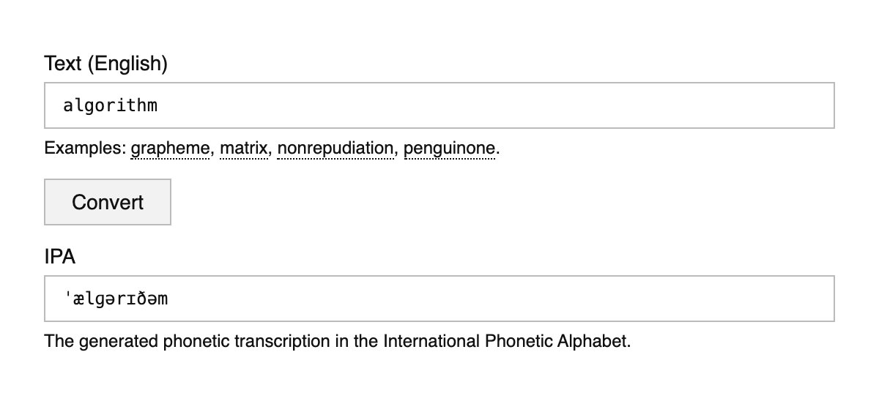Pick the penguinone example link
879x404 pixels.
pos(449,149)
